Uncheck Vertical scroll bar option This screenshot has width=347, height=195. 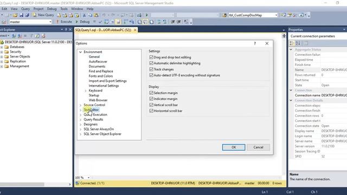[x=151, y=105]
